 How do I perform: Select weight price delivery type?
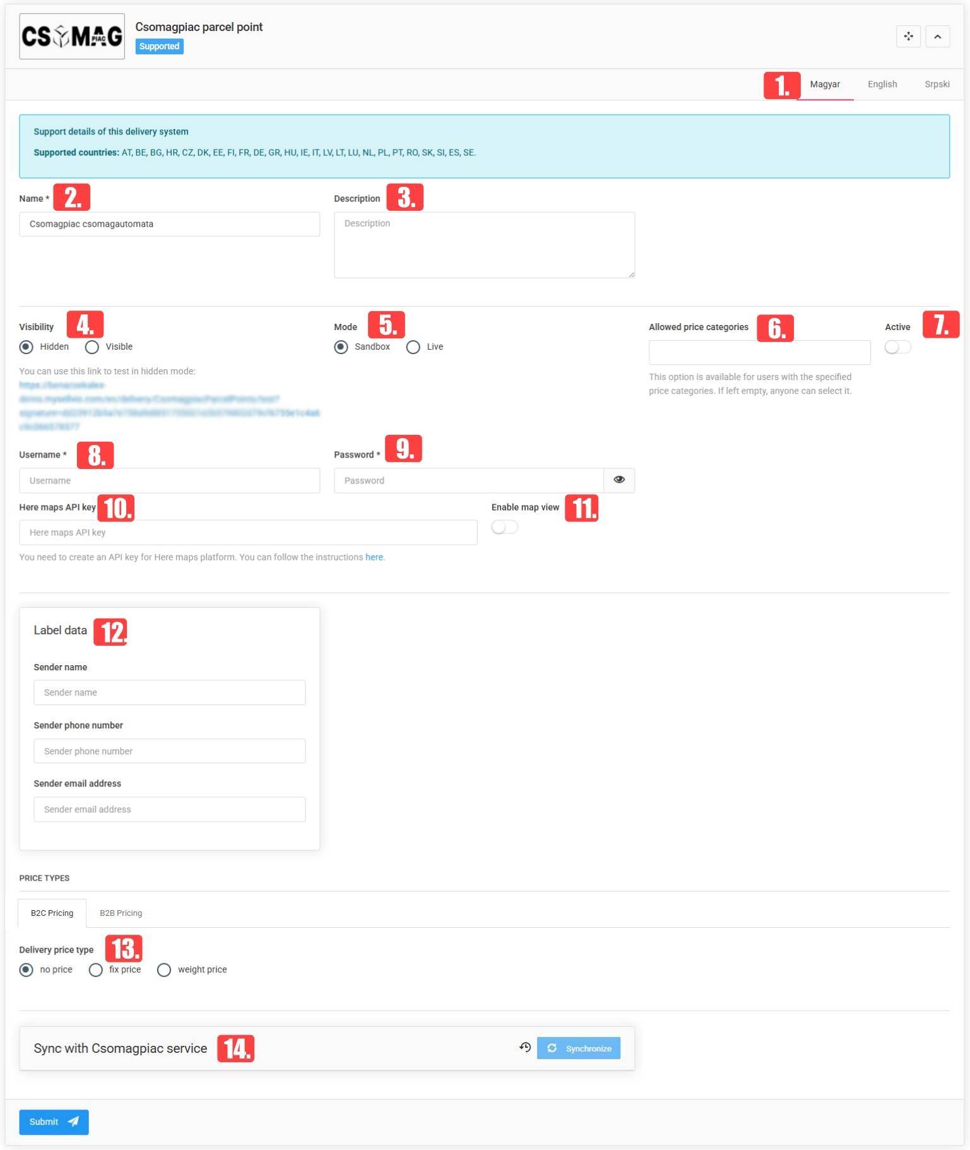point(164,970)
